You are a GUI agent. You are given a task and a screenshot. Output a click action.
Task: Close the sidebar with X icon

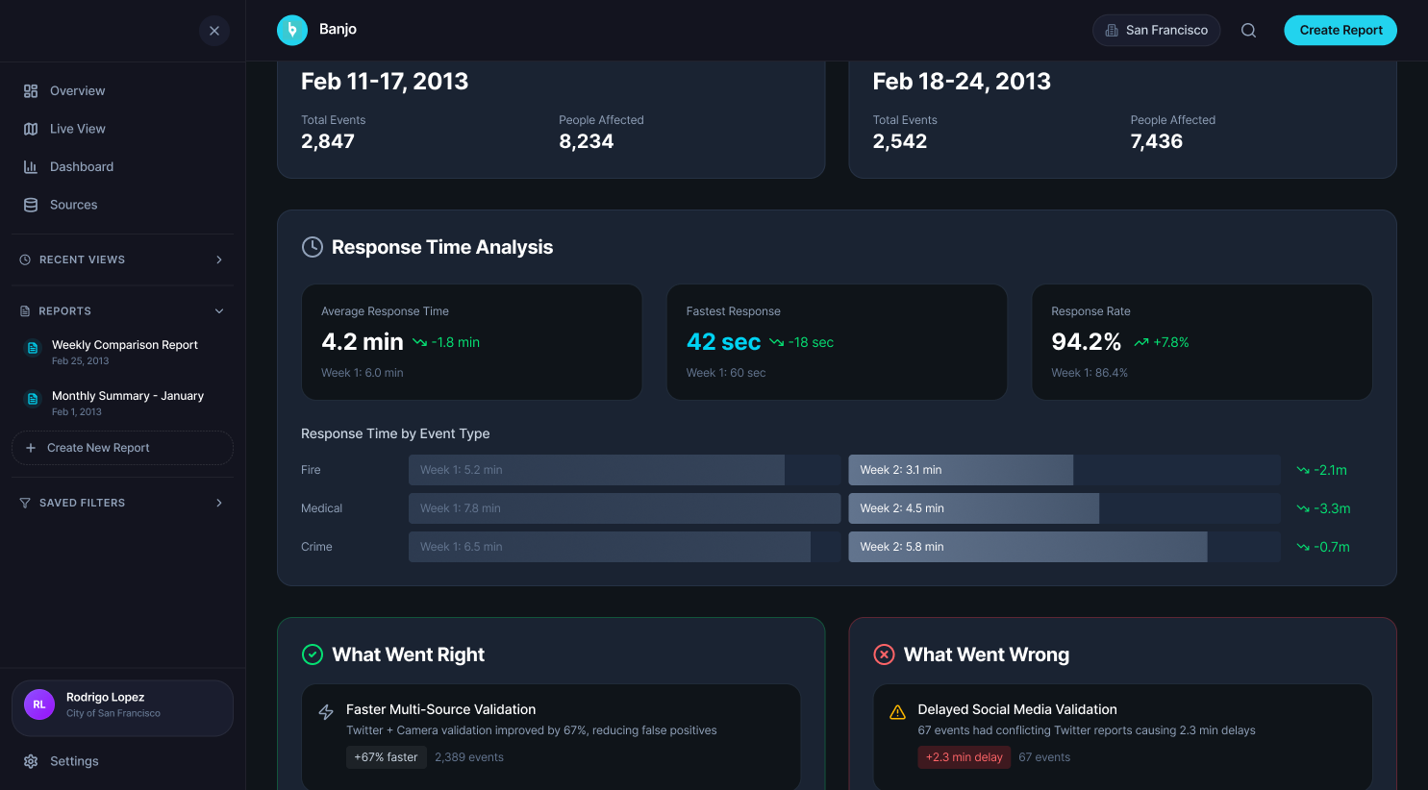[214, 31]
